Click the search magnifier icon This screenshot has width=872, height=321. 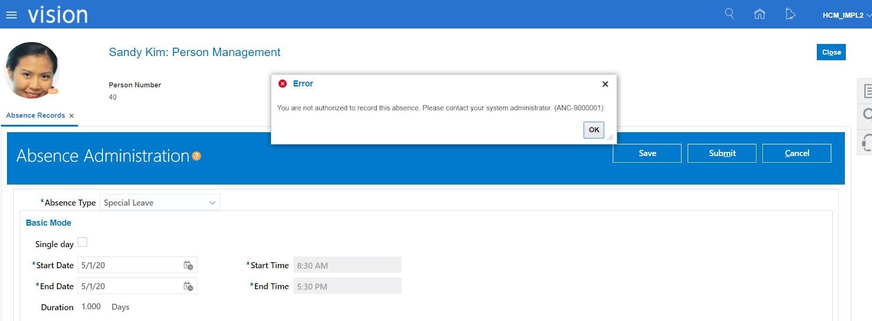(x=729, y=14)
